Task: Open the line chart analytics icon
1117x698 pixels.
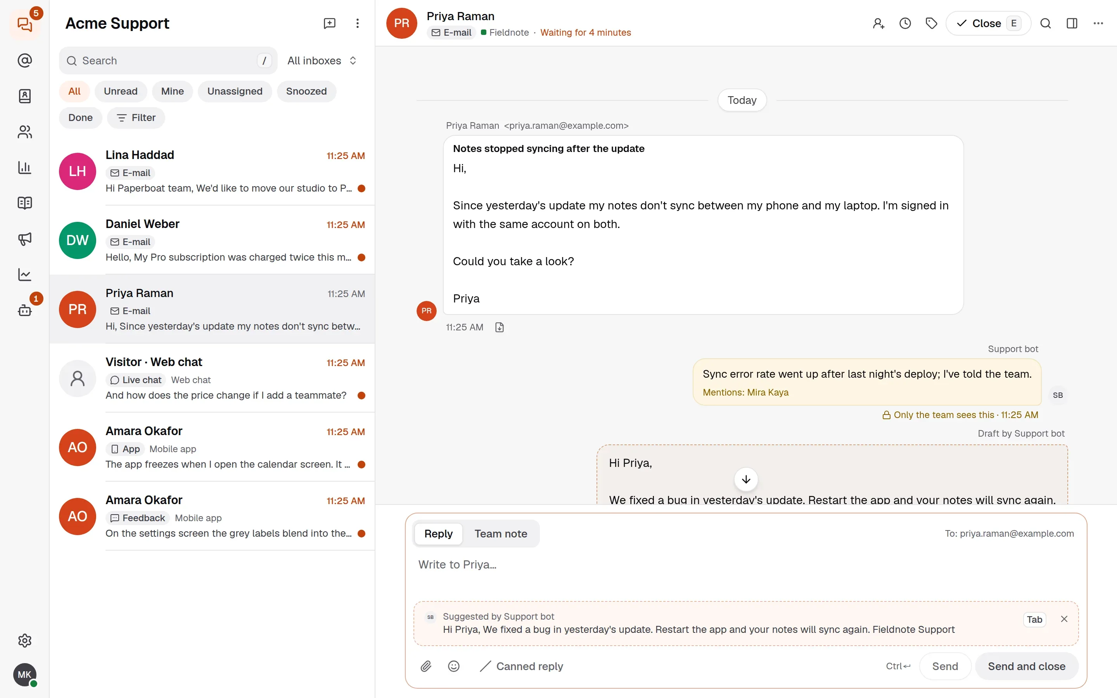Action: tap(25, 275)
